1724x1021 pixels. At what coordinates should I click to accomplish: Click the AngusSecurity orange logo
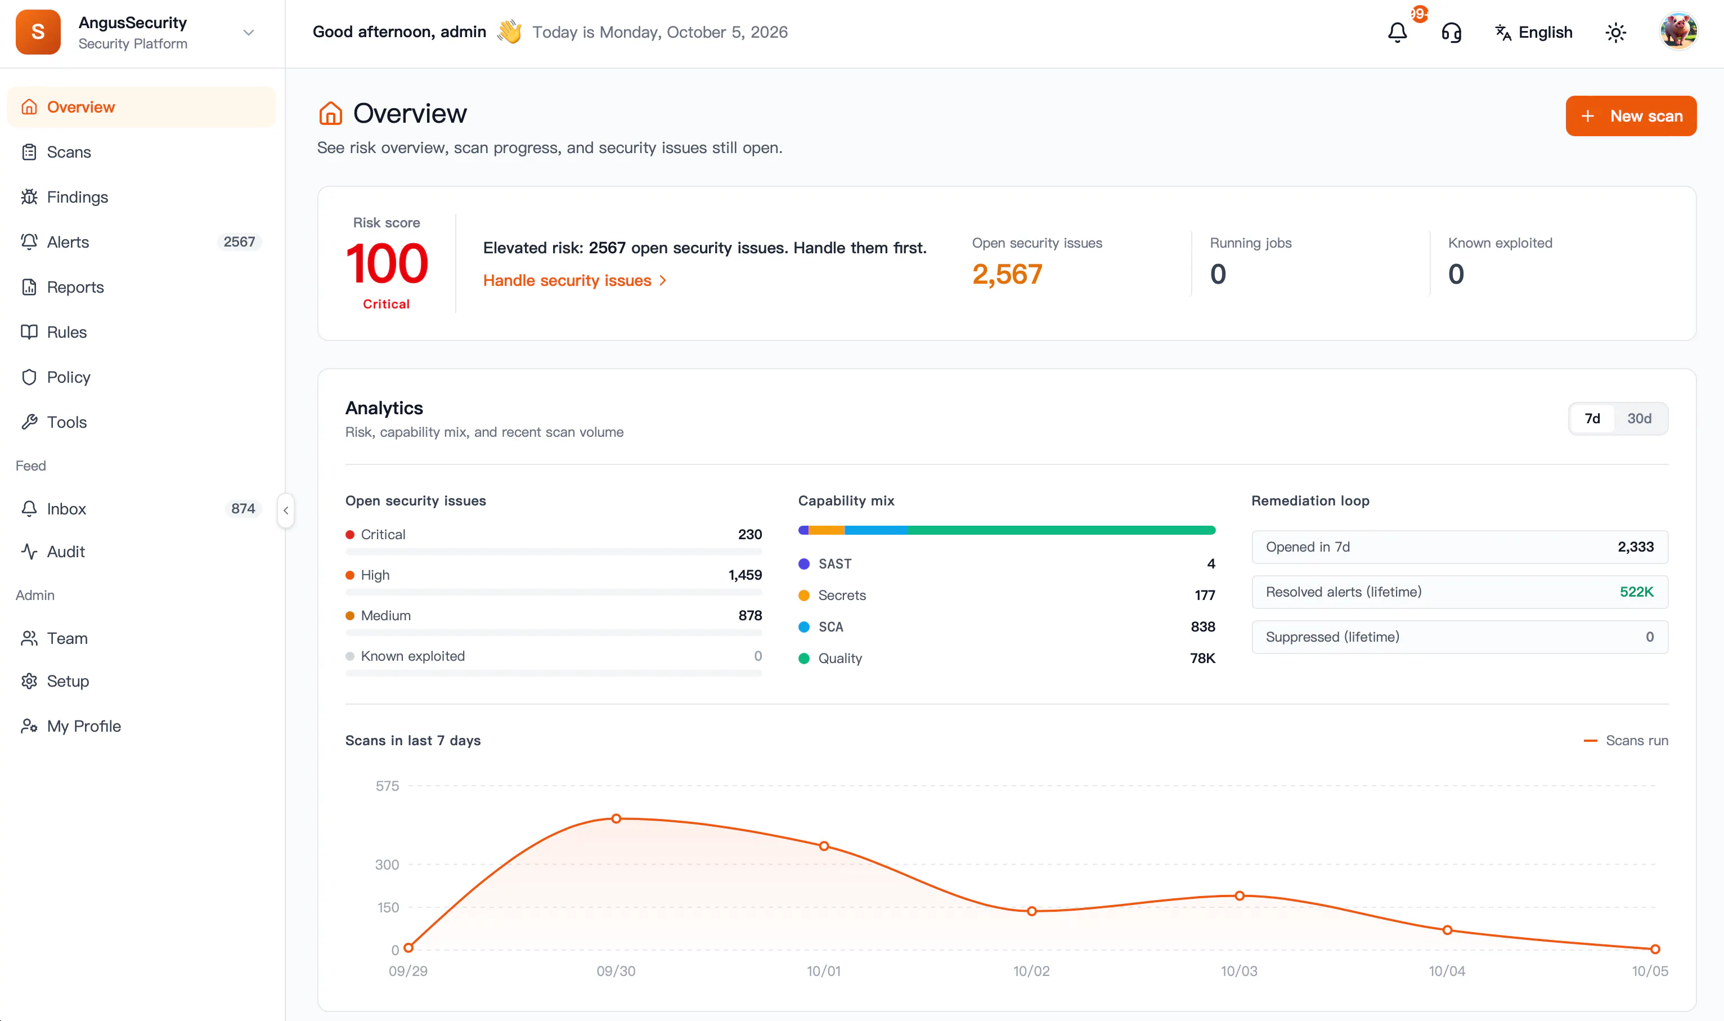tap(38, 32)
